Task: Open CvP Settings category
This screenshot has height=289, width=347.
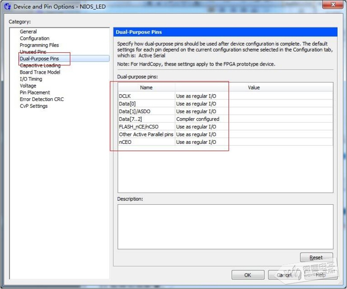Action: point(33,106)
